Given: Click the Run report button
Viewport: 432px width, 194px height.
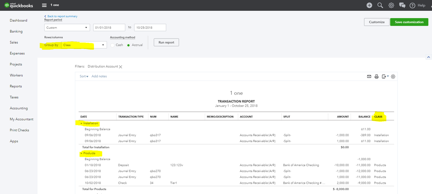Looking at the screenshot, I should click(166, 42).
